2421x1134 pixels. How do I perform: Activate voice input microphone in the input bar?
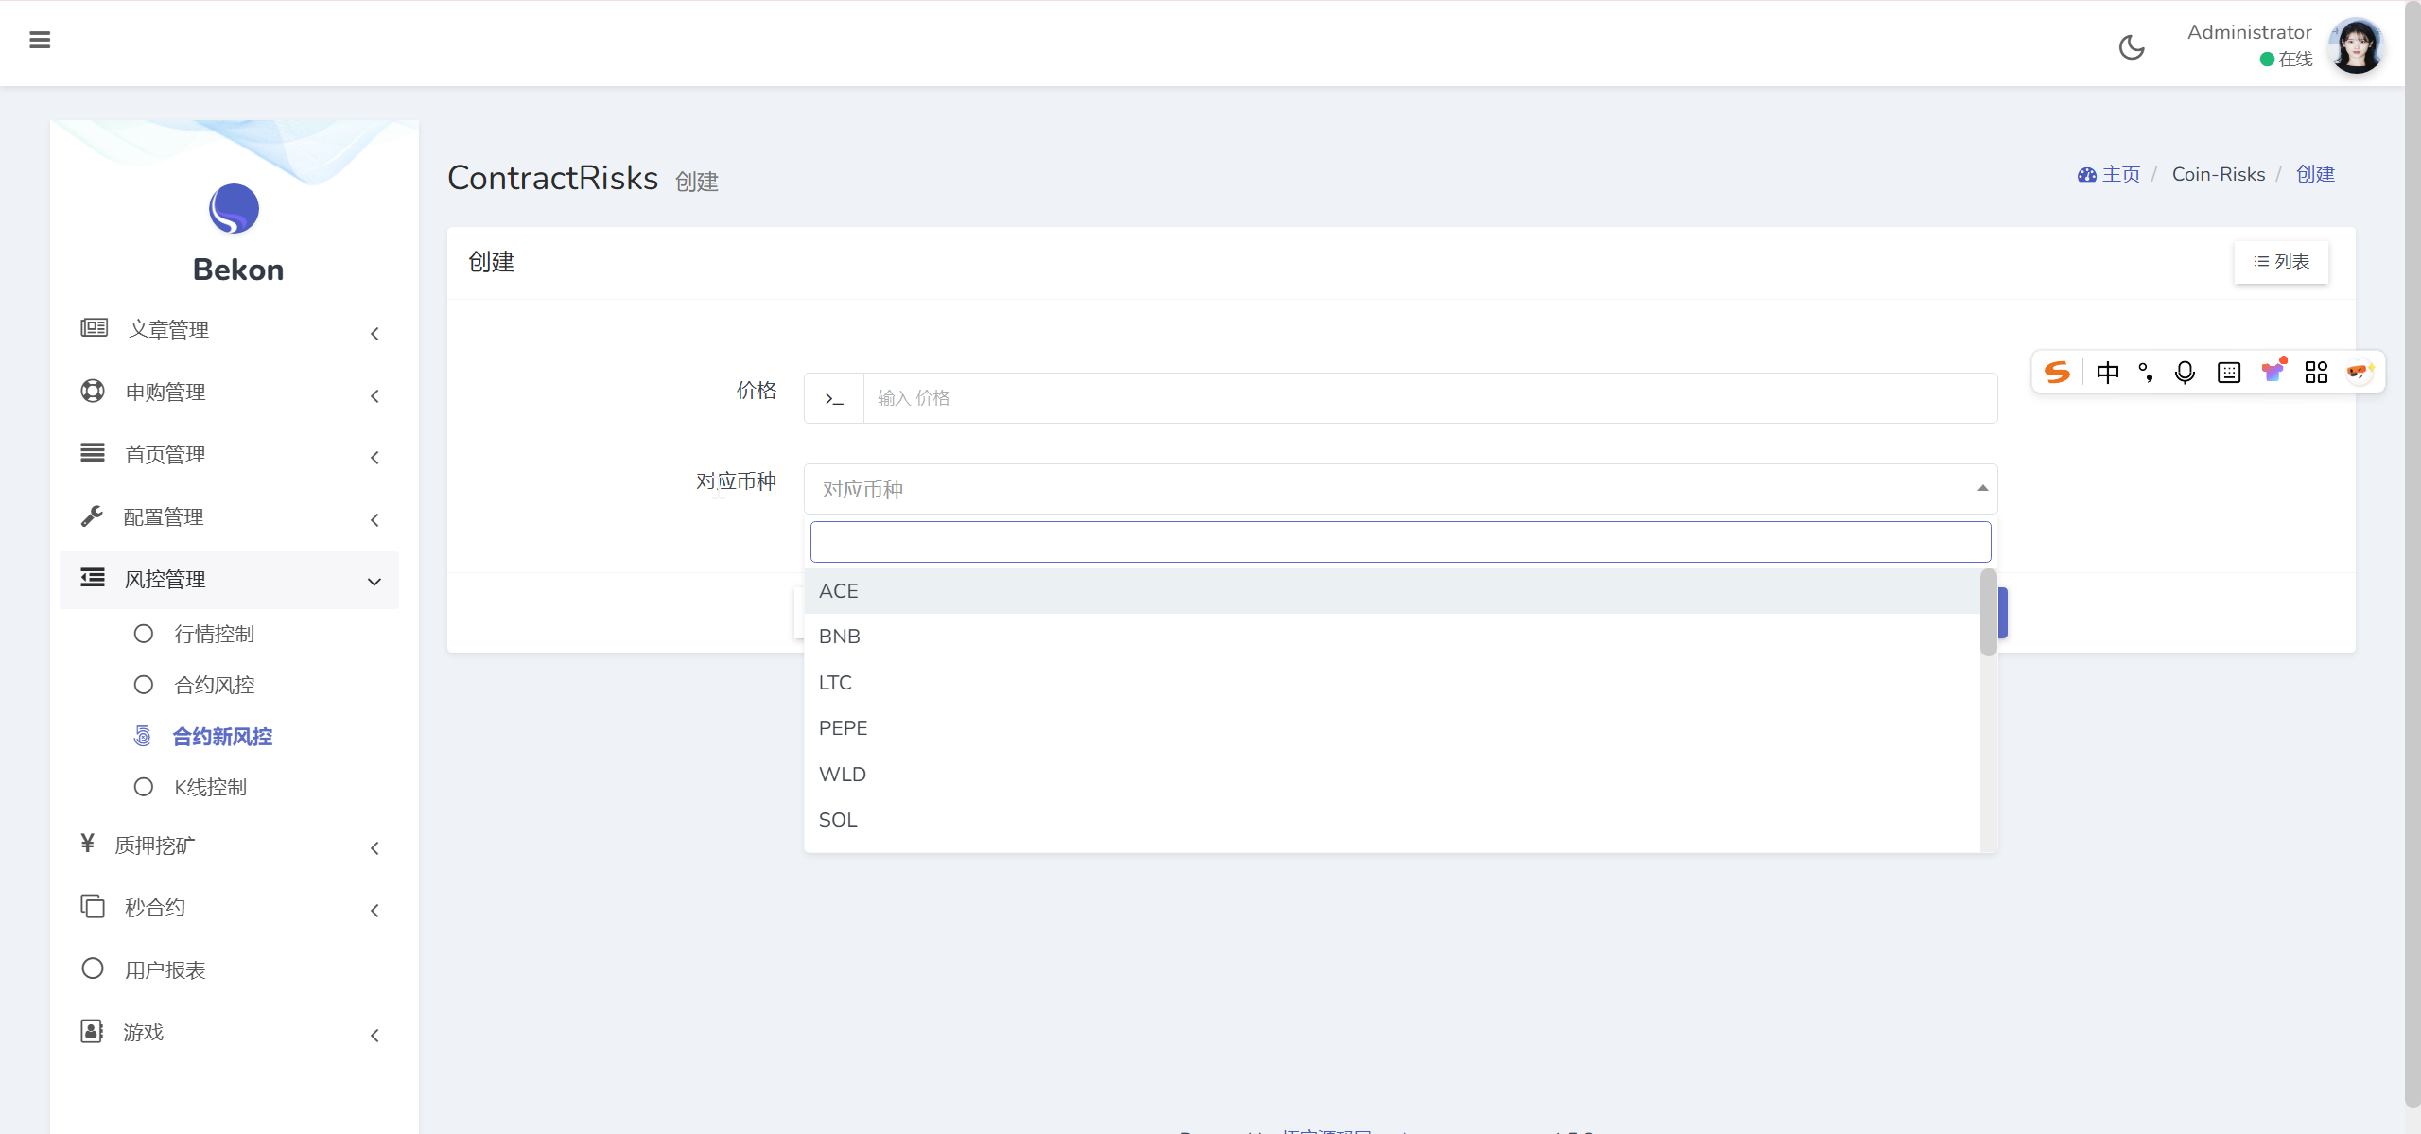2185,372
